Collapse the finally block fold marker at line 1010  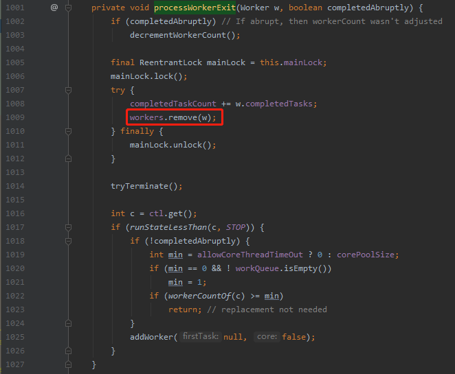pyautogui.click(x=69, y=132)
